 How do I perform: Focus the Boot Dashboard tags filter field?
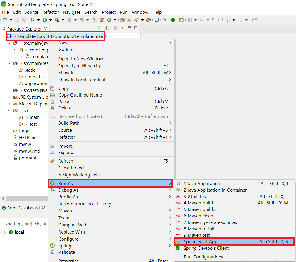(x=25, y=224)
